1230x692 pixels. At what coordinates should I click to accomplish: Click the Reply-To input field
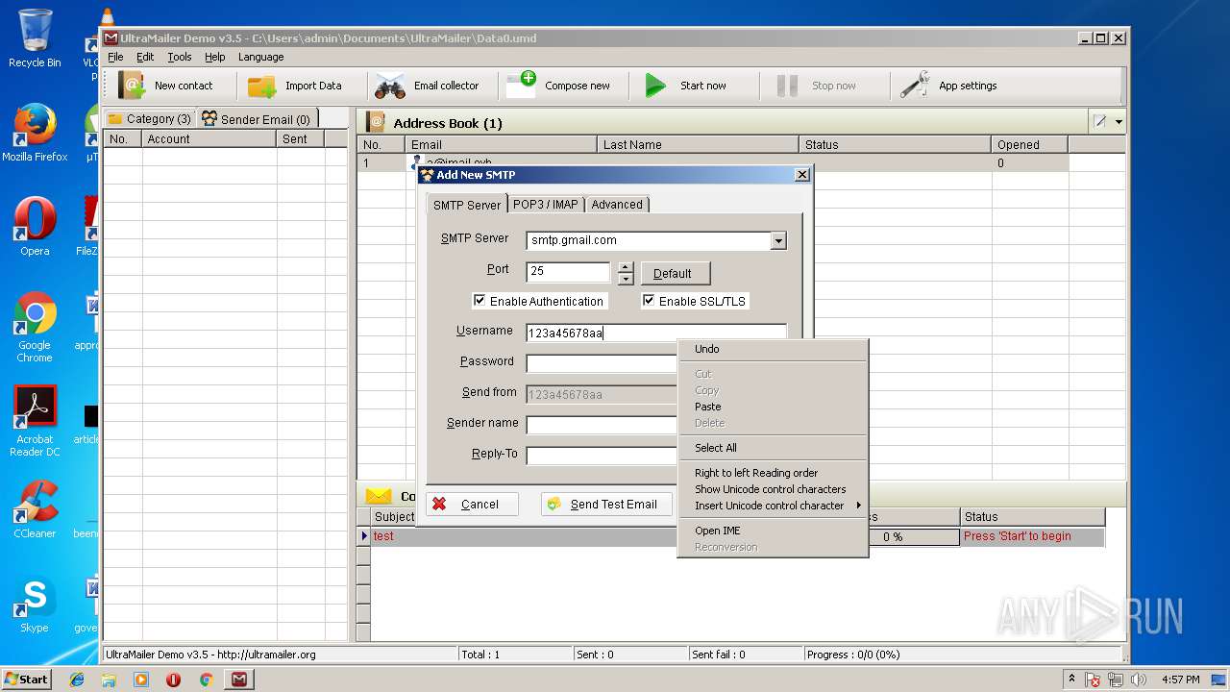pyautogui.click(x=603, y=457)
